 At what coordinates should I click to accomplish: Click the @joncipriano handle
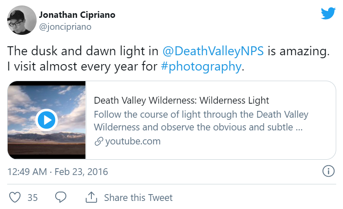tap(65, 27)
